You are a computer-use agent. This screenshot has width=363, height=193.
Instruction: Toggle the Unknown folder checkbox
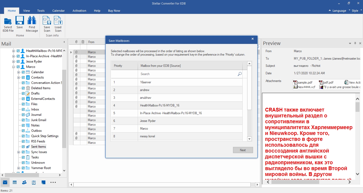coord(23,163)
